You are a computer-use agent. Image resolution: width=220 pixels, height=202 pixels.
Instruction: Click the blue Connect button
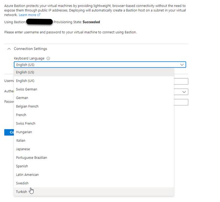coord(9,132)
